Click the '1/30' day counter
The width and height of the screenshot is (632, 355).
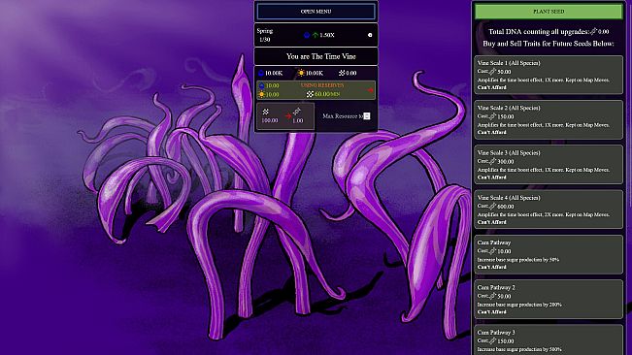pos(265,40)
